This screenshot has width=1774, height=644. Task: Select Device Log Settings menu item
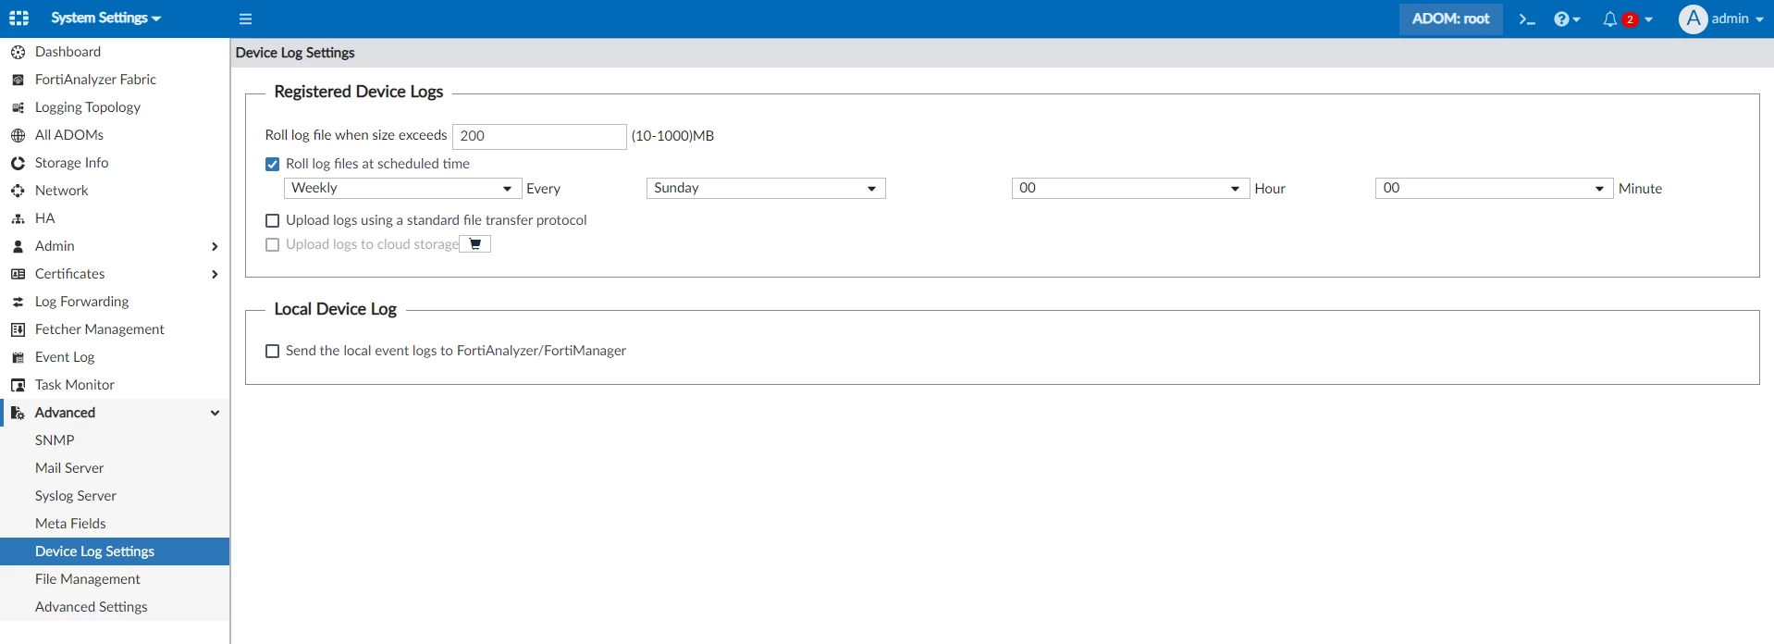[115, 551]
